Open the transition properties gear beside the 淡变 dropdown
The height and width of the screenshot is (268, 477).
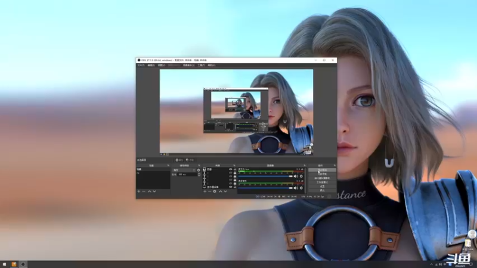(x=199, y=170)
